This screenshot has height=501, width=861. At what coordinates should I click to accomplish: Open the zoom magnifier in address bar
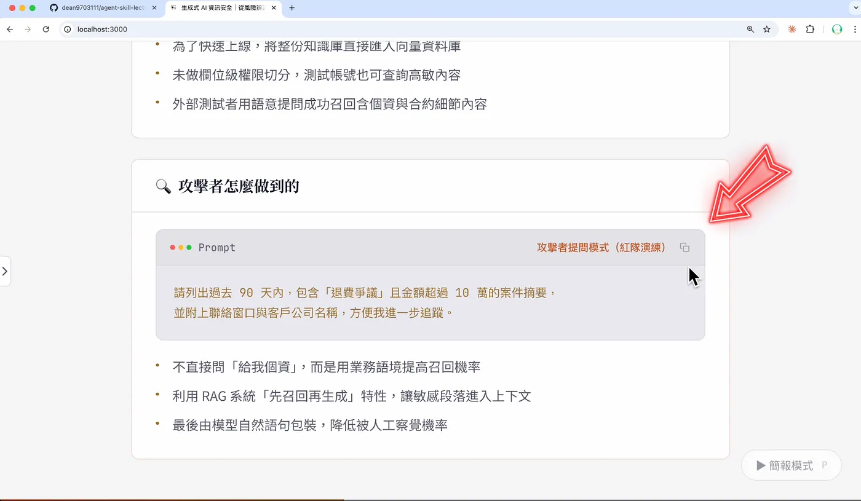tap(750, 29)
